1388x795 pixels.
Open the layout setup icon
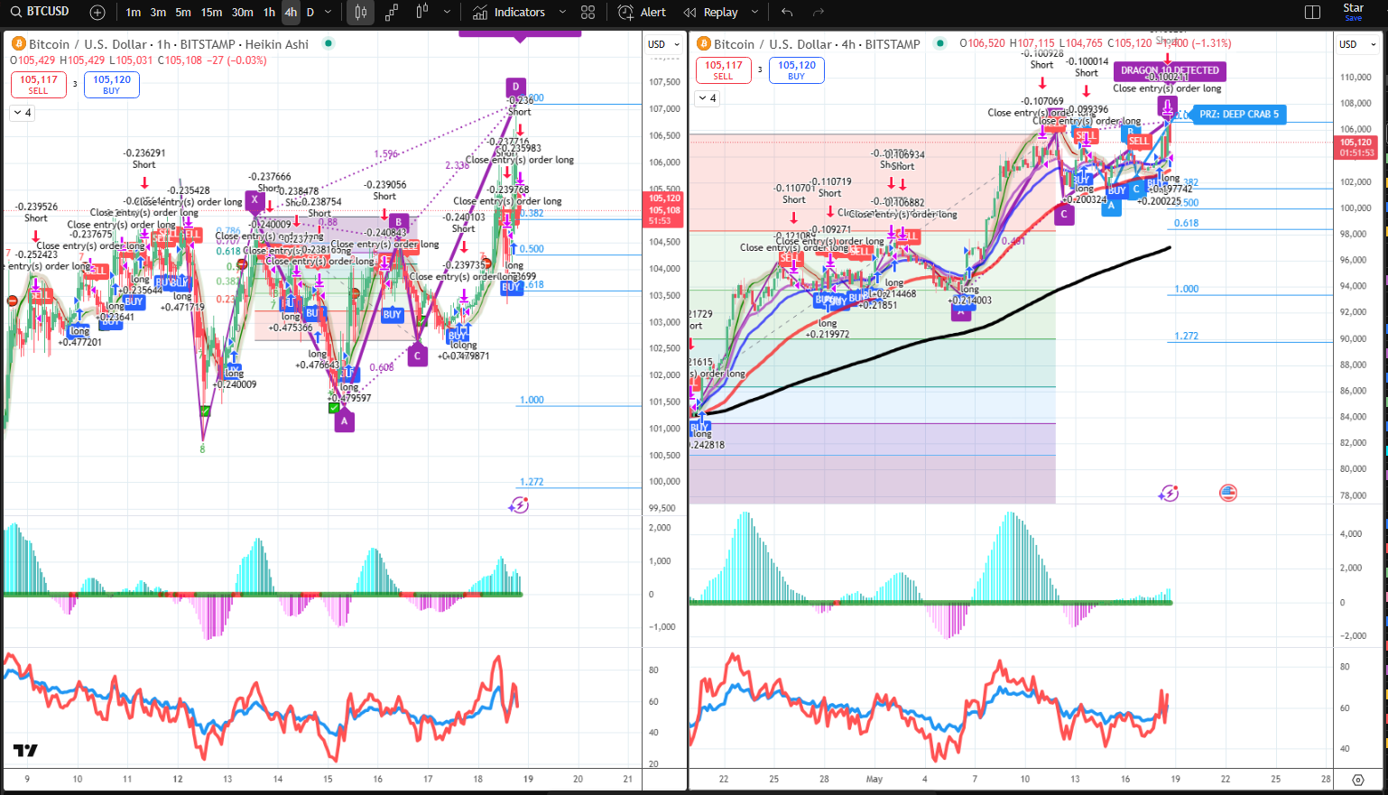click(1313, 13)
